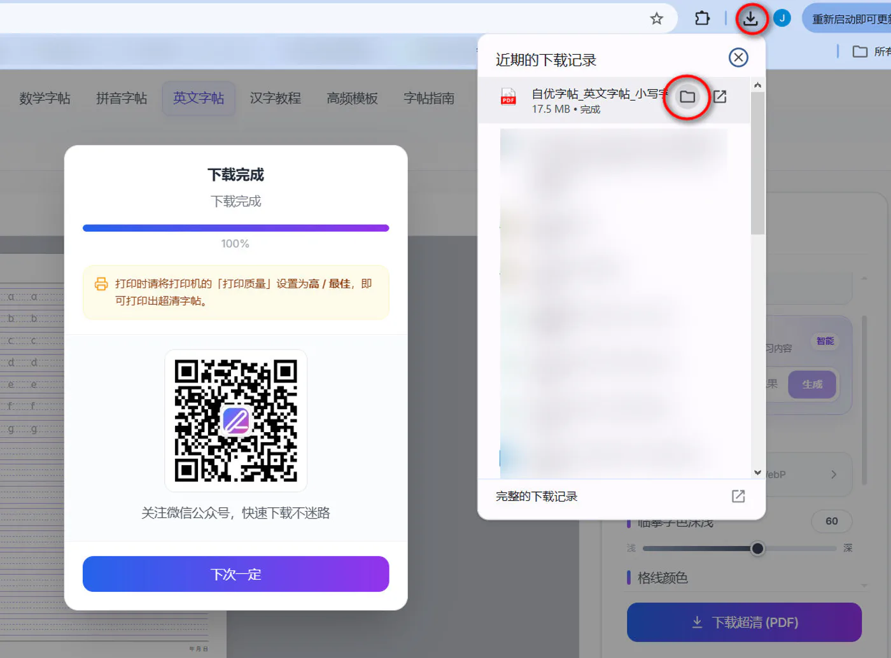Open the full download history link

click(x=537, y=496)
